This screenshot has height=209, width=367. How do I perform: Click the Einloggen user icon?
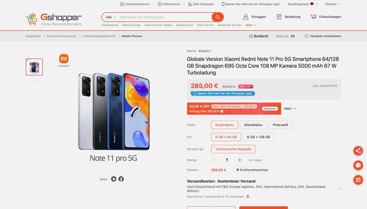click(x=246, y=17)
